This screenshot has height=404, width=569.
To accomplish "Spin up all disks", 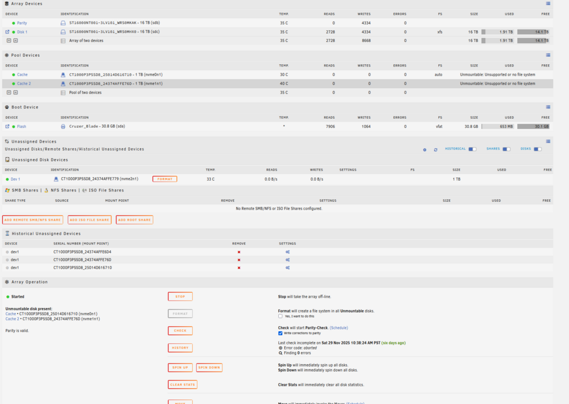I will click(180, 368).
